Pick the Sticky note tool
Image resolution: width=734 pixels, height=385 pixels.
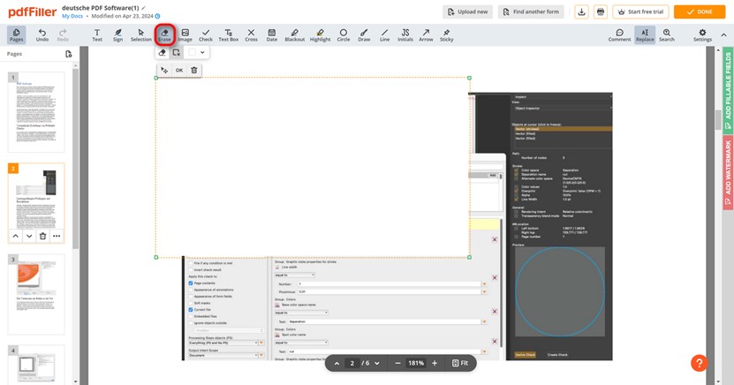pos(446,34)
